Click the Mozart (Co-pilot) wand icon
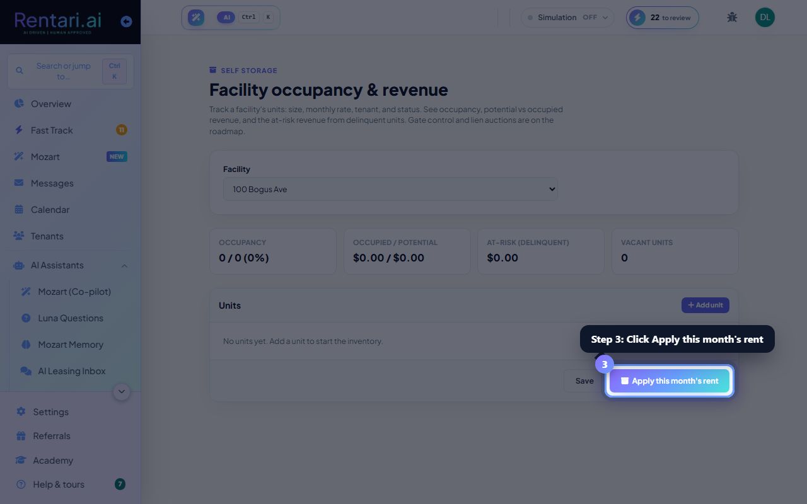Image resolution: width=807 pixels, height=504 pixels. [x=26, y=292]
